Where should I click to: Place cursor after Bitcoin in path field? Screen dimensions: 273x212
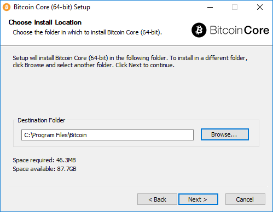coord(87,135)
